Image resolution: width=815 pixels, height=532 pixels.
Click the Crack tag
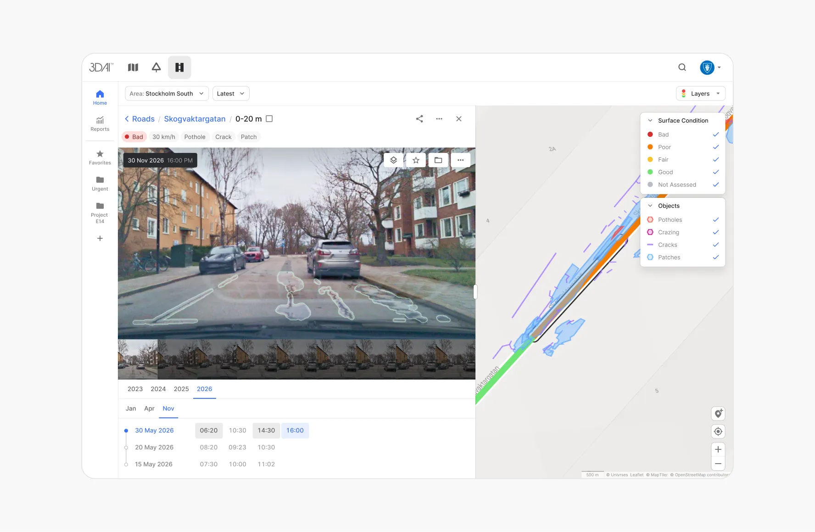pos(223,137)
